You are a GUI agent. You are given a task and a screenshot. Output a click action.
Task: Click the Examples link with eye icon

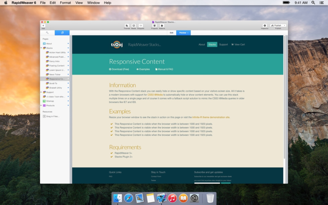(x=143, y=69)
